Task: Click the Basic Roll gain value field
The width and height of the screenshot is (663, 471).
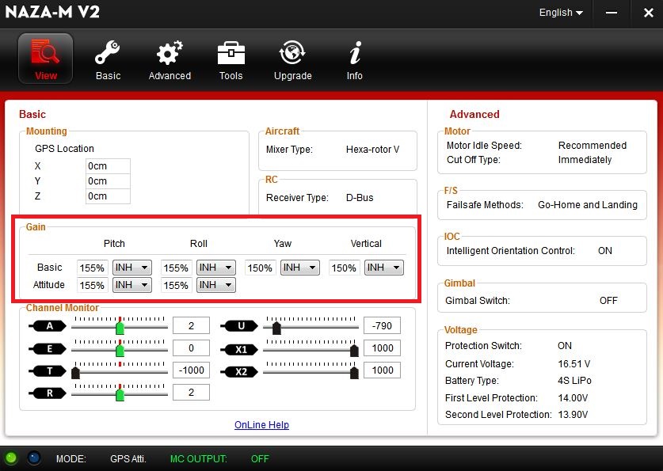Action: pos(177,268)
